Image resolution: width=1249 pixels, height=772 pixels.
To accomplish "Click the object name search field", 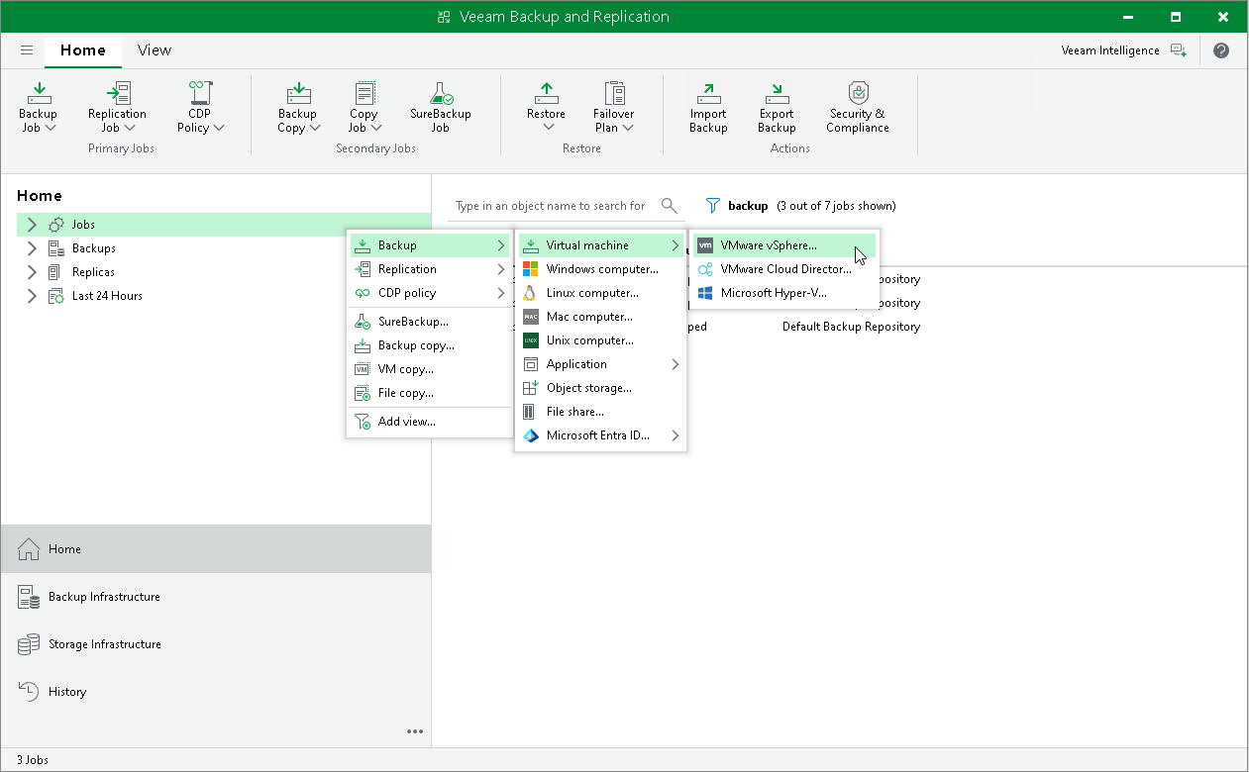I will (552, 206).
